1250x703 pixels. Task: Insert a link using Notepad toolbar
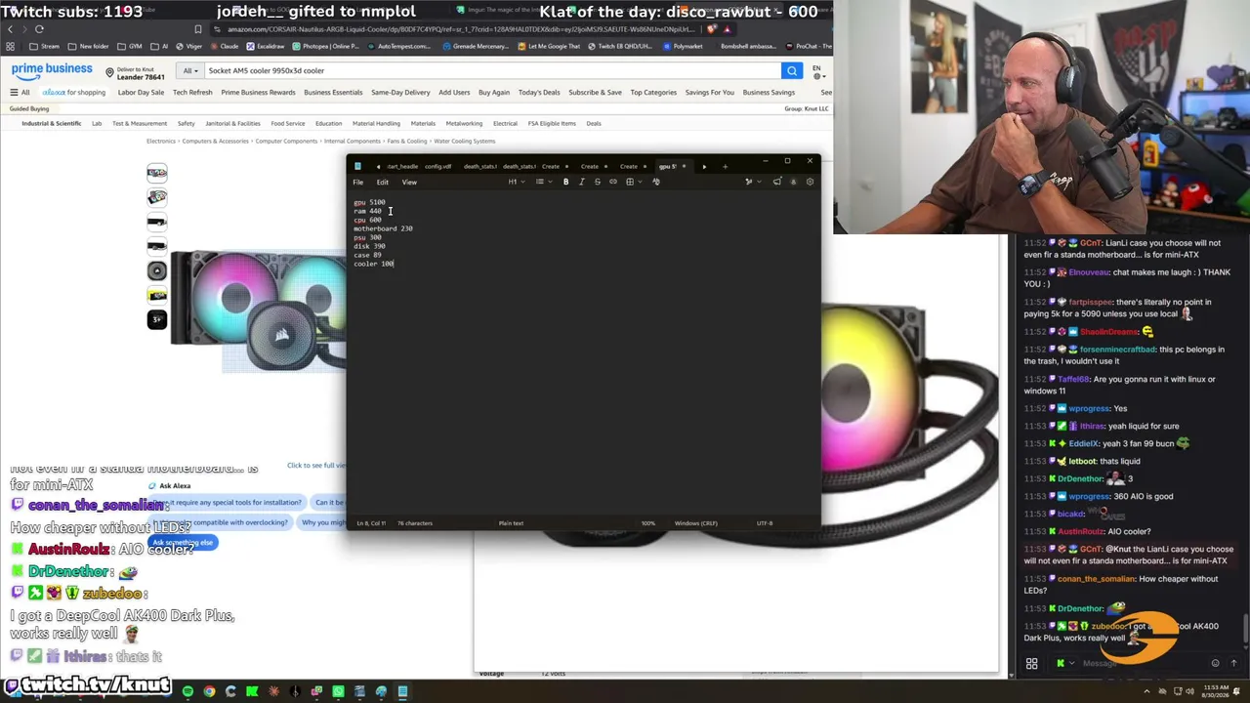pyautogui.click(x=612, y=182)
